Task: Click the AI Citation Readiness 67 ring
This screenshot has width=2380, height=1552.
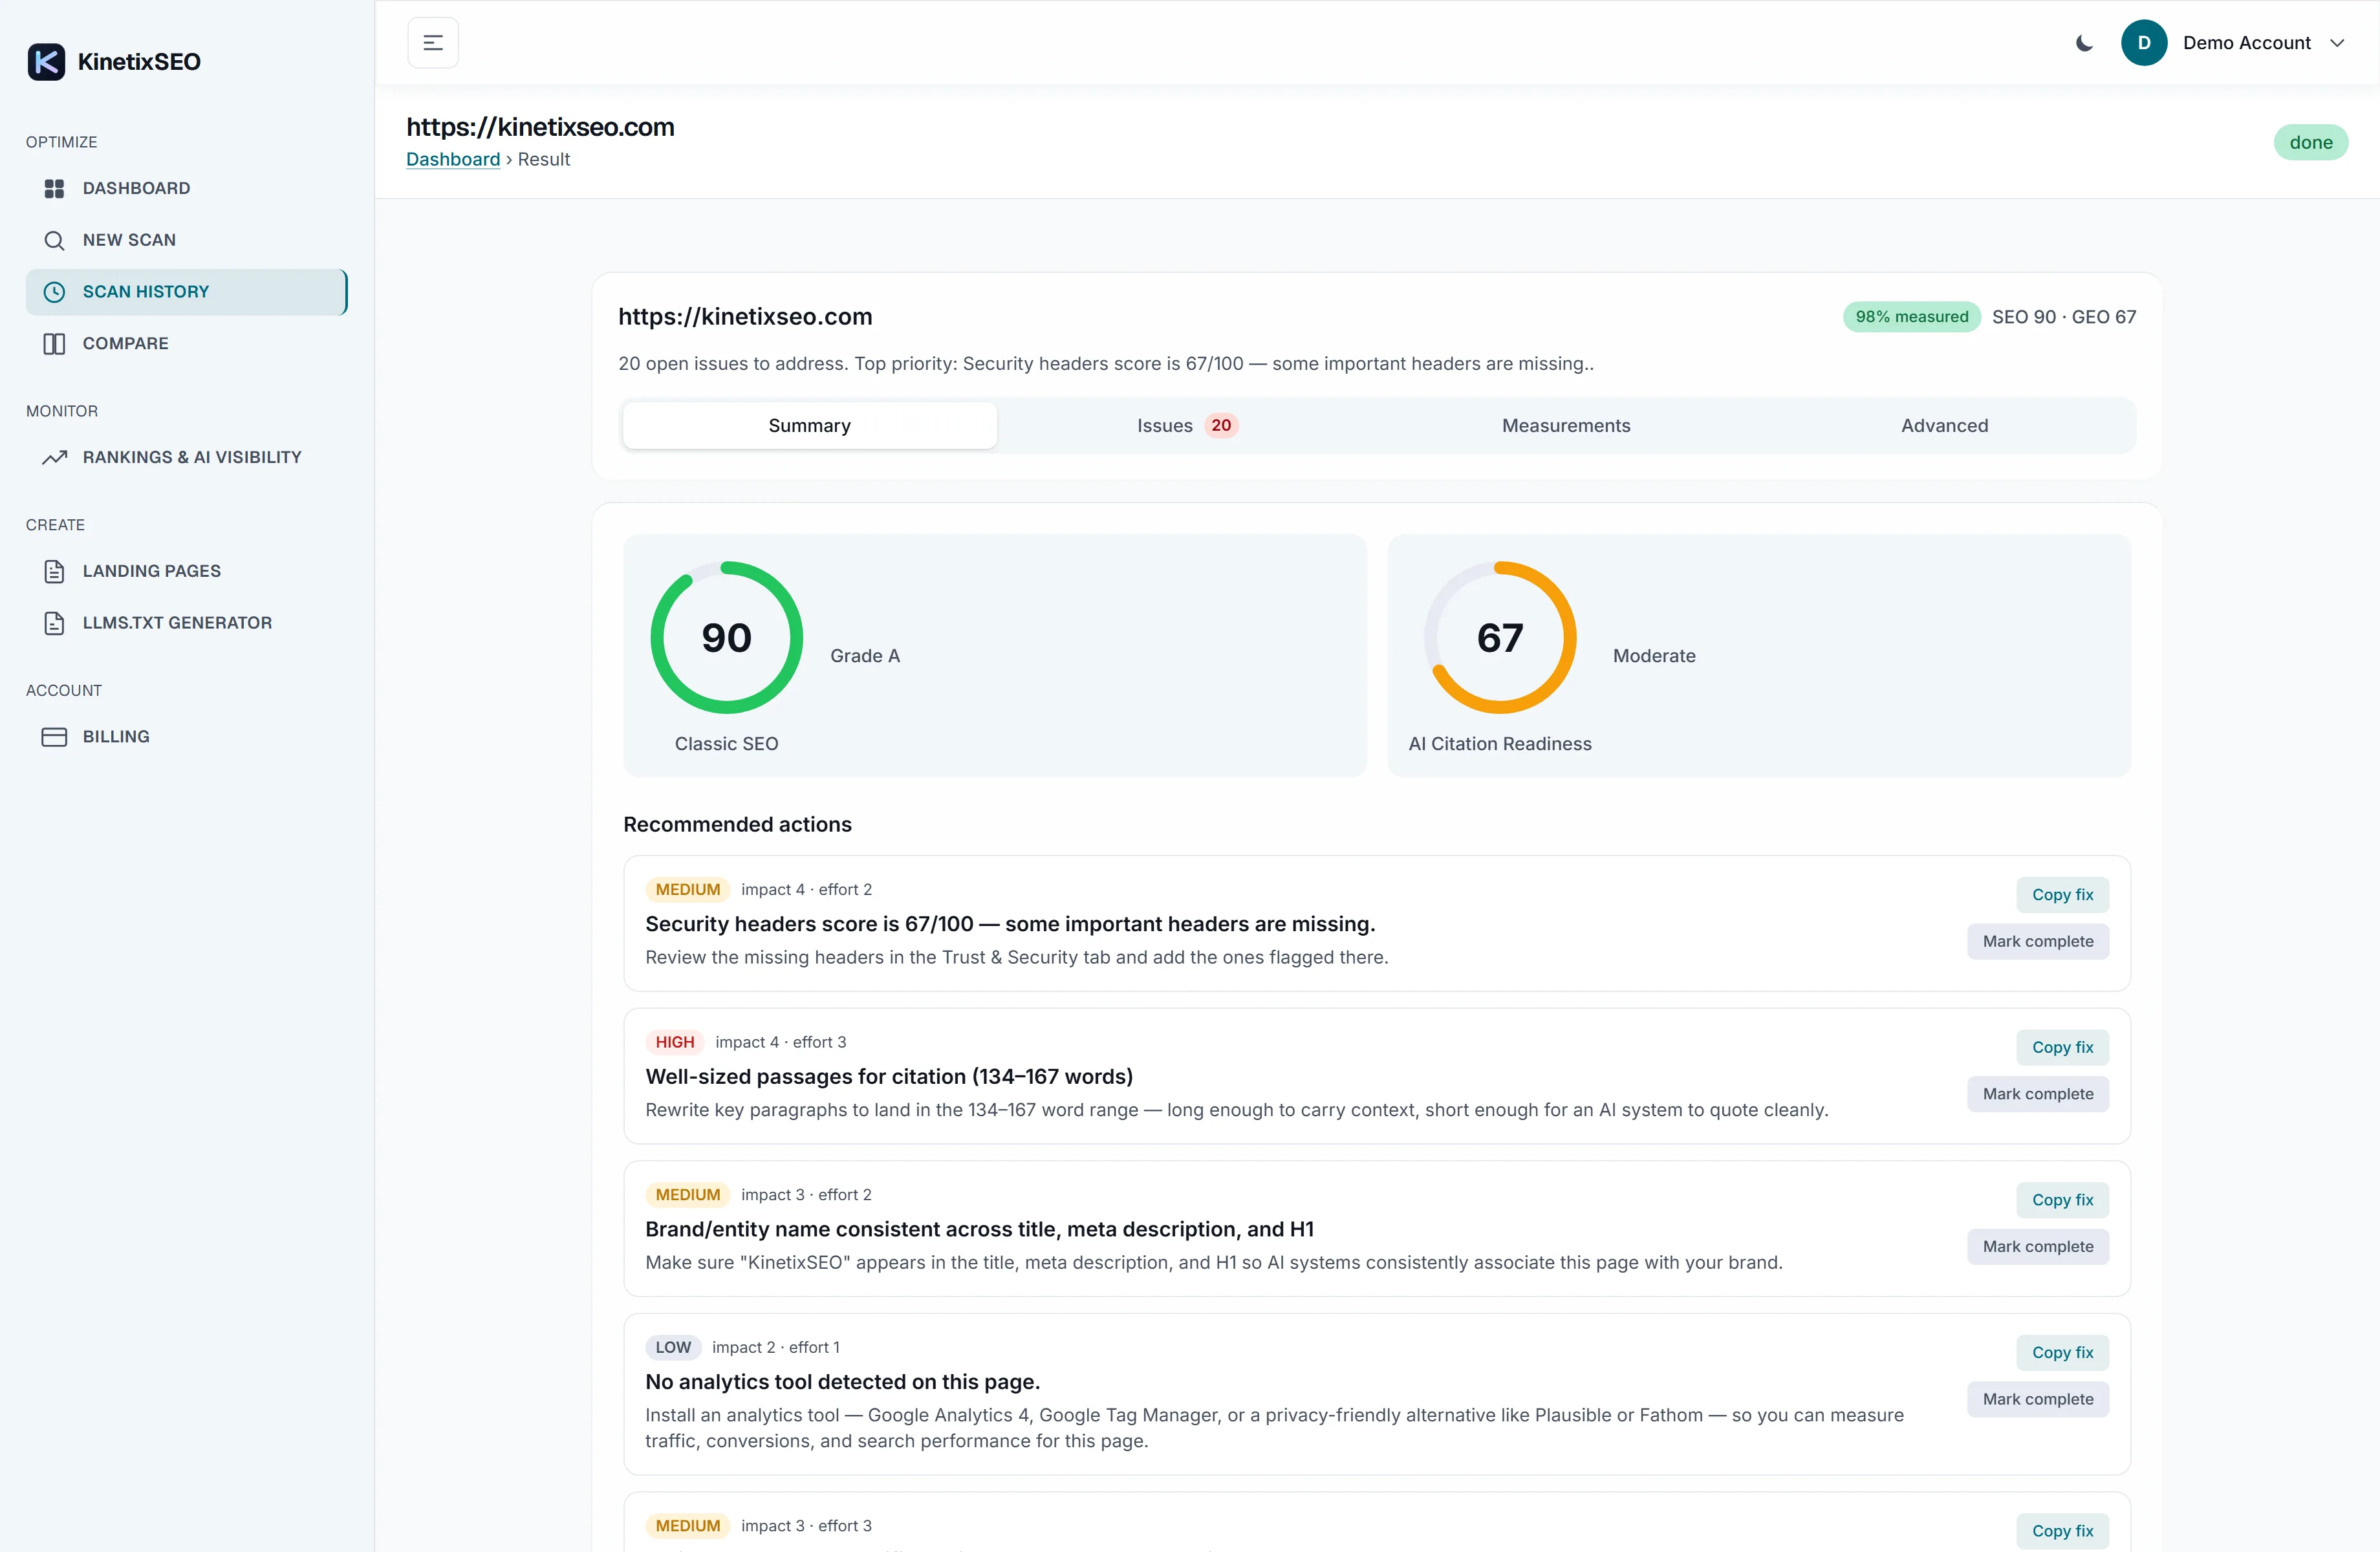Action: click(1500, 638)
